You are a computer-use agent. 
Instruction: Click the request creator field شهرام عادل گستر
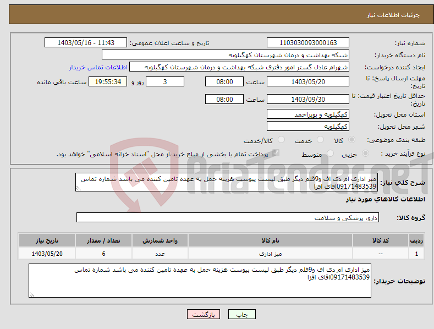239,67
